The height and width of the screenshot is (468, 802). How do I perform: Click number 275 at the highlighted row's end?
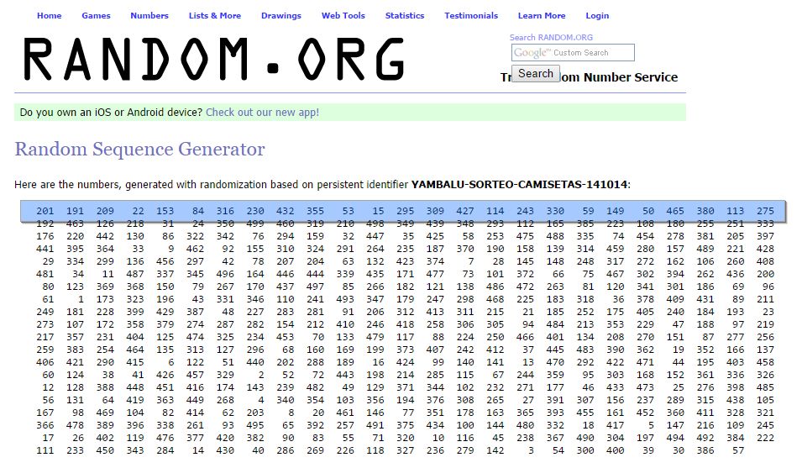(x=765, y=211)
